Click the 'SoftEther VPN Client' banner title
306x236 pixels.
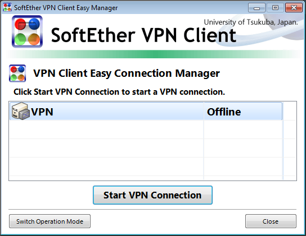pos(143,35)
